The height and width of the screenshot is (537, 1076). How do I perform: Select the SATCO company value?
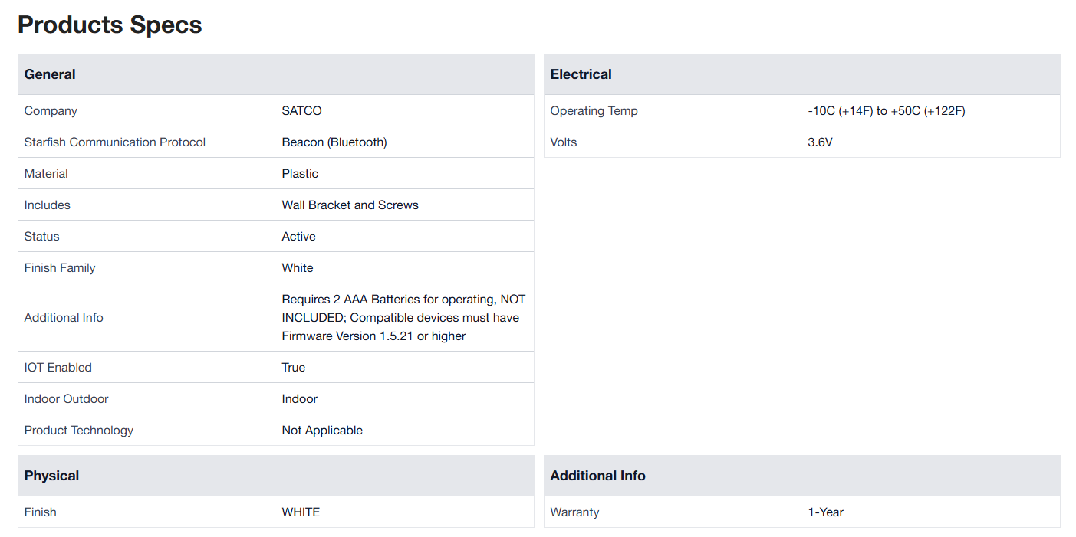point(301,111)
